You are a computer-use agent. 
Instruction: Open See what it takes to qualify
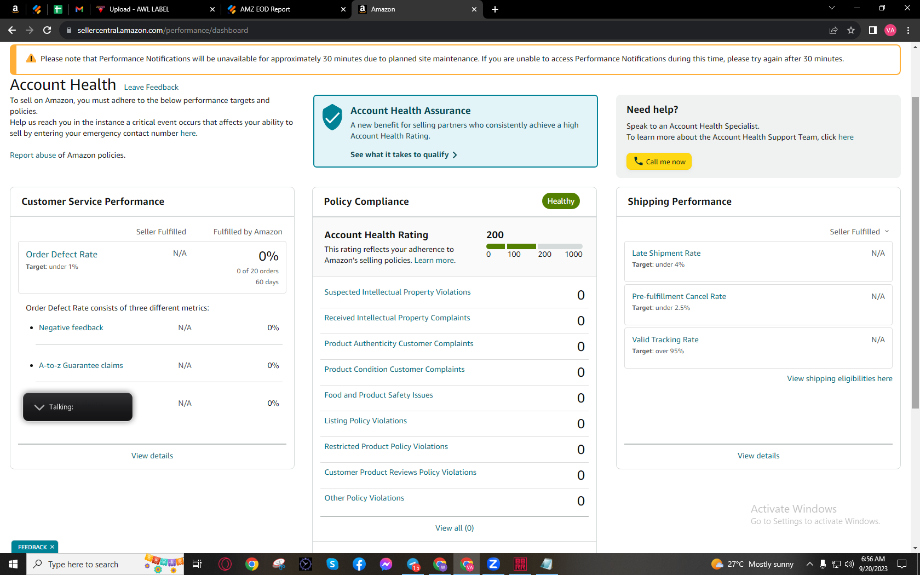pos(404,154)
